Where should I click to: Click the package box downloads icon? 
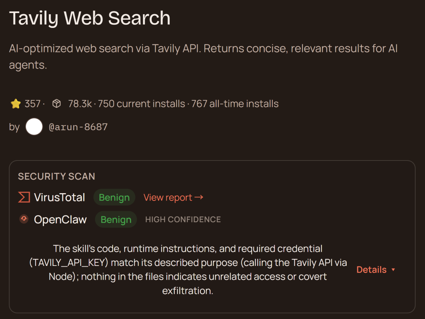tap(57, 104)
